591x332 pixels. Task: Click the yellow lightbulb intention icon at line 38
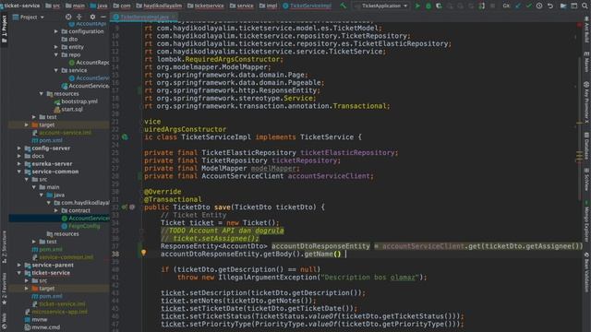point(143,253)
